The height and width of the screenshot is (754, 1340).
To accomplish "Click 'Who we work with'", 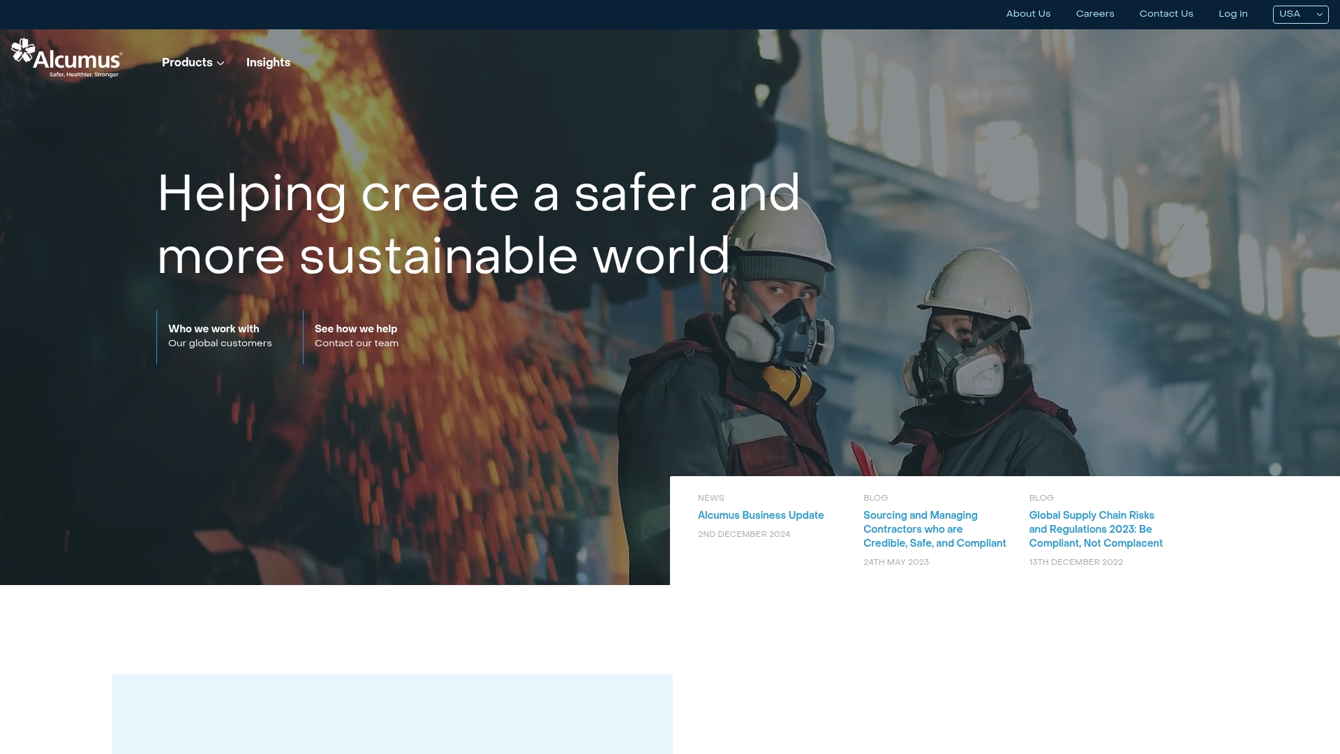I will click(x=214, y=329).
